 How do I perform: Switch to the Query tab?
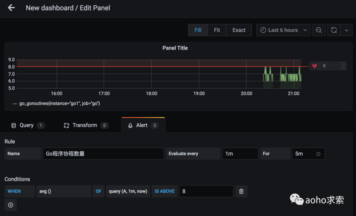pyautogui.click(x=27, y=125)
